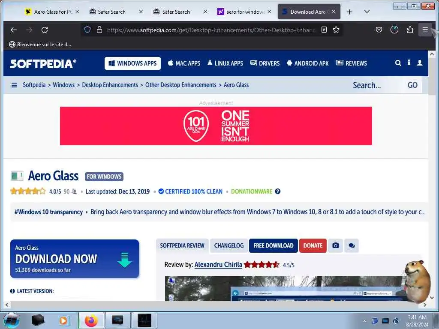This screenshot has height=329, width=439.
Task: Open the Bienvenue sur le site bookmark
Action: click(x=40, y=44)
